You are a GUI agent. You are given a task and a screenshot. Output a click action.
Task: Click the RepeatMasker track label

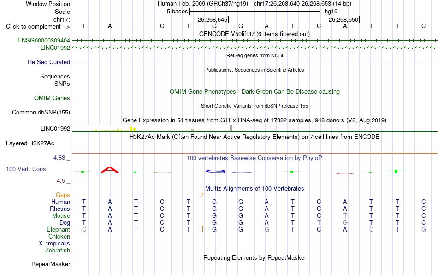pos(51,264)
